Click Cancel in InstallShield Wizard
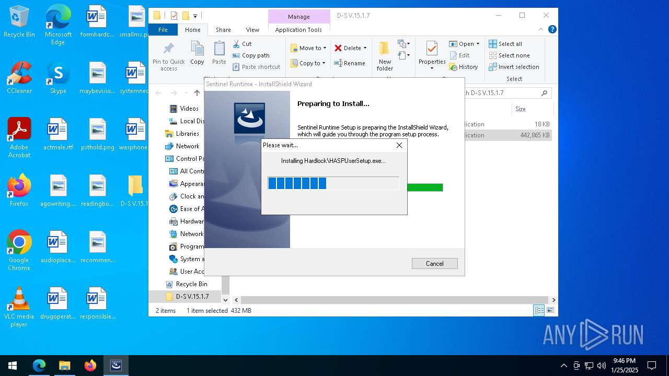This screenshot has width=669, height=376. coord(434,264)
